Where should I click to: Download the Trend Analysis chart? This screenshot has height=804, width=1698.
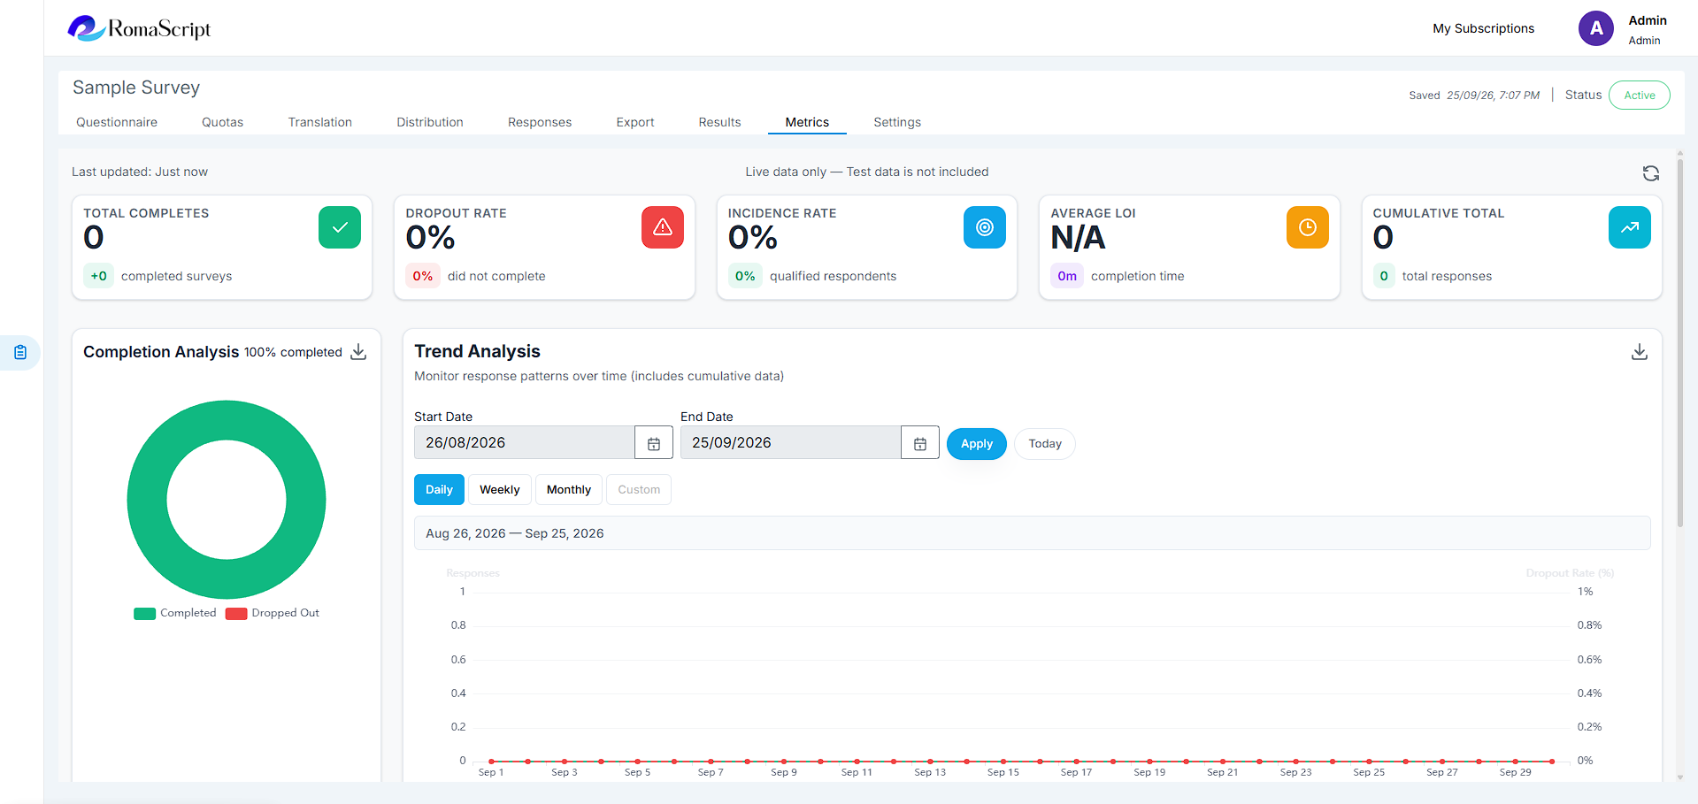pos(1640,352)
